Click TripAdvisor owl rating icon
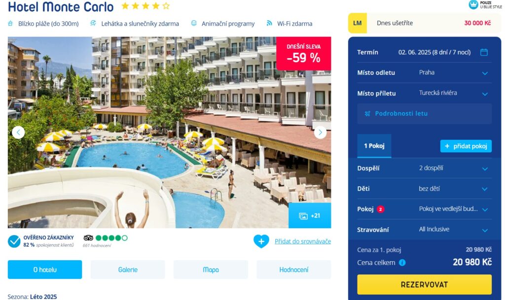 (88, 238)
